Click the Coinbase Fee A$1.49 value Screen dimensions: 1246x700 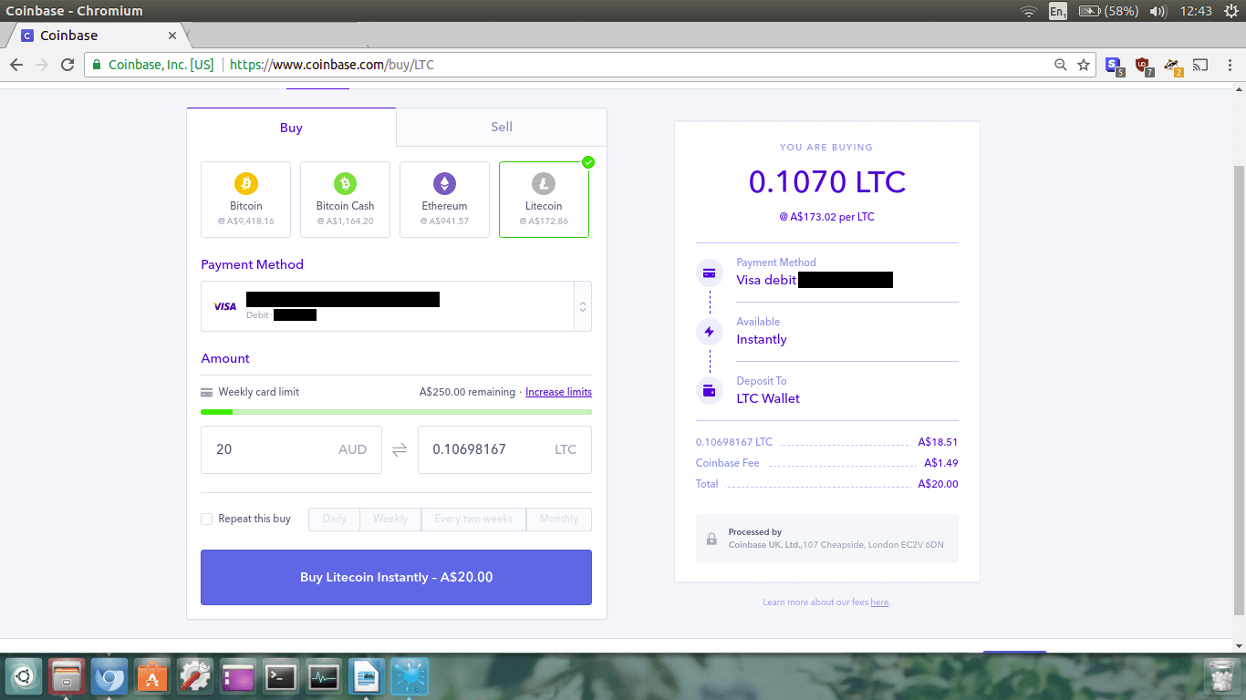tap(940, 463)
